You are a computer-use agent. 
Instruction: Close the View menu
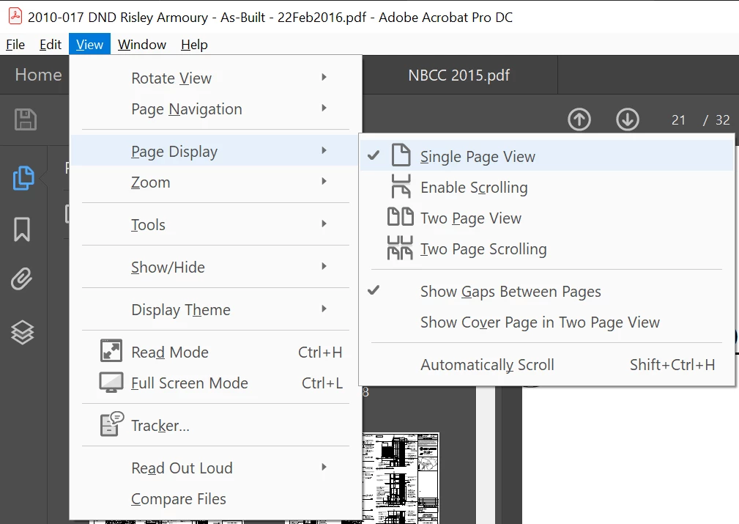89,44
